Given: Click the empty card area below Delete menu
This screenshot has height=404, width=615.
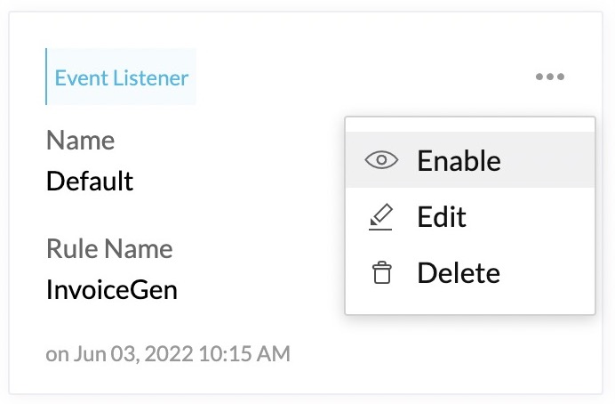Looking at the screenshot, I should [469, 354].
